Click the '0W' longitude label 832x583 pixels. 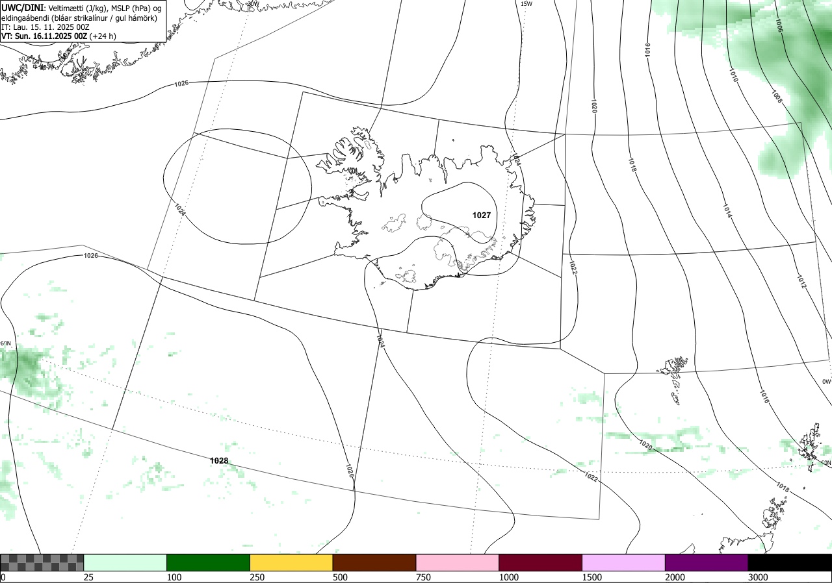coord(826,382)
